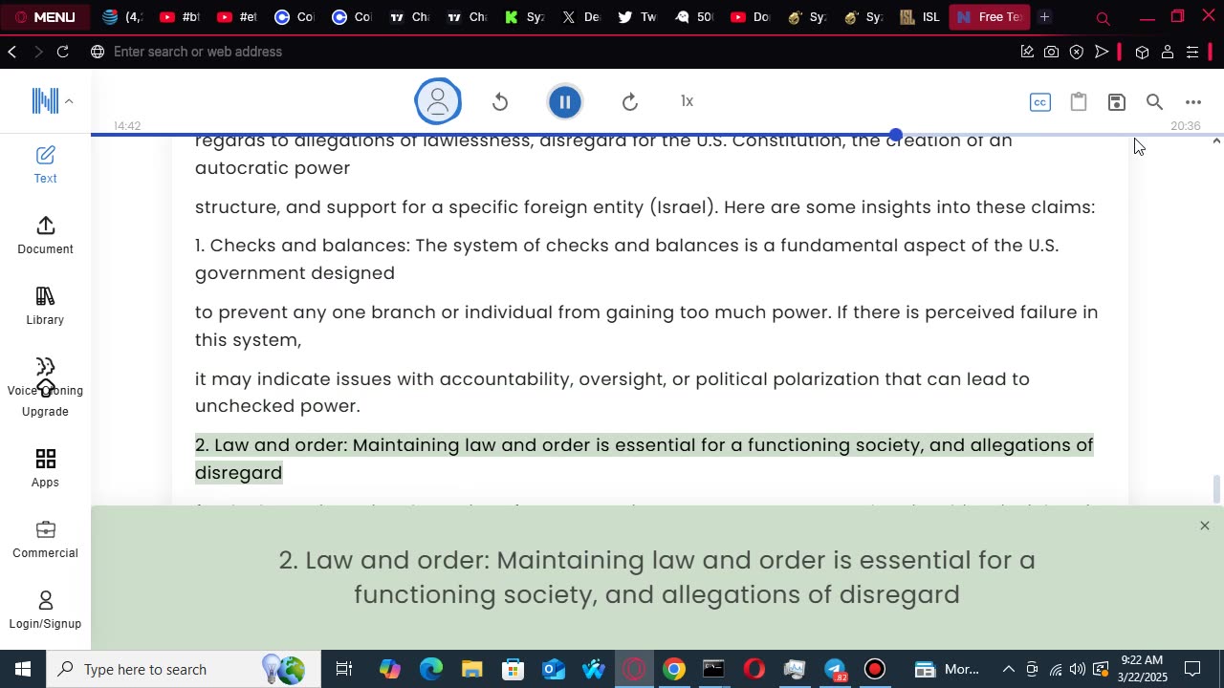
Task: Open Library in the sidebar
Action: (x=45, y=306)
